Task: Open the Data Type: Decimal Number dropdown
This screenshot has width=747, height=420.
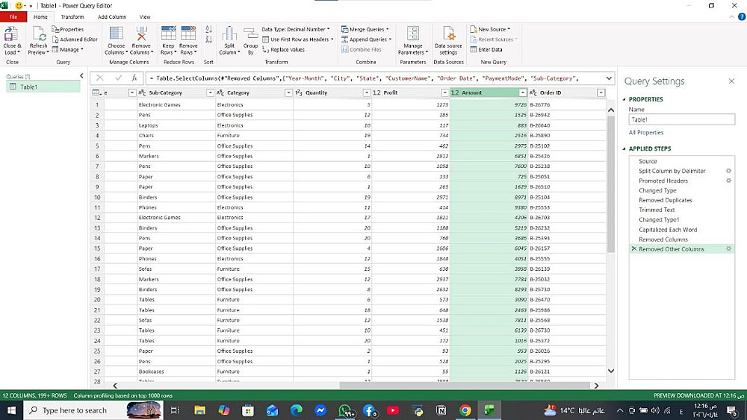Action: point(295,29)
